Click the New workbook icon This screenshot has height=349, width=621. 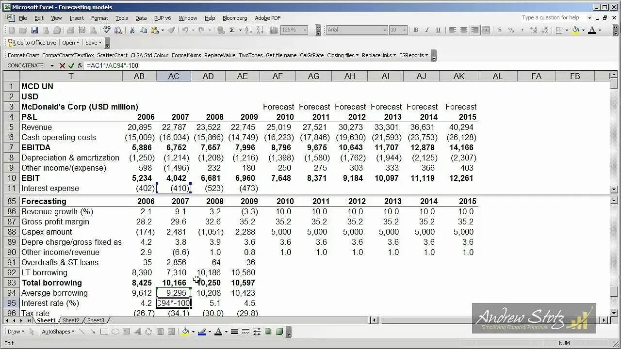tap(12, 30)
